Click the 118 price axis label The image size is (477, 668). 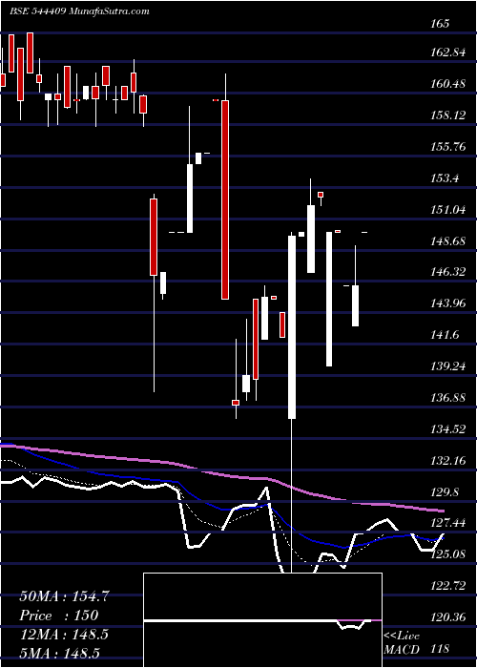(440, 649)
